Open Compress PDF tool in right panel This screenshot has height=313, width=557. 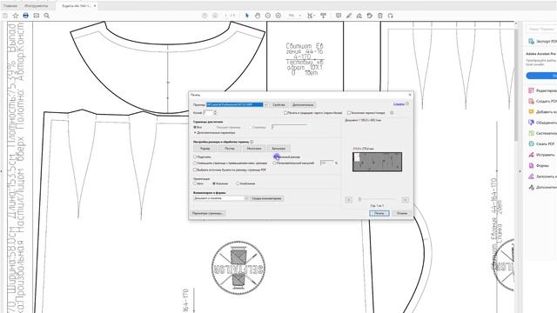click(x=542, y=143)
